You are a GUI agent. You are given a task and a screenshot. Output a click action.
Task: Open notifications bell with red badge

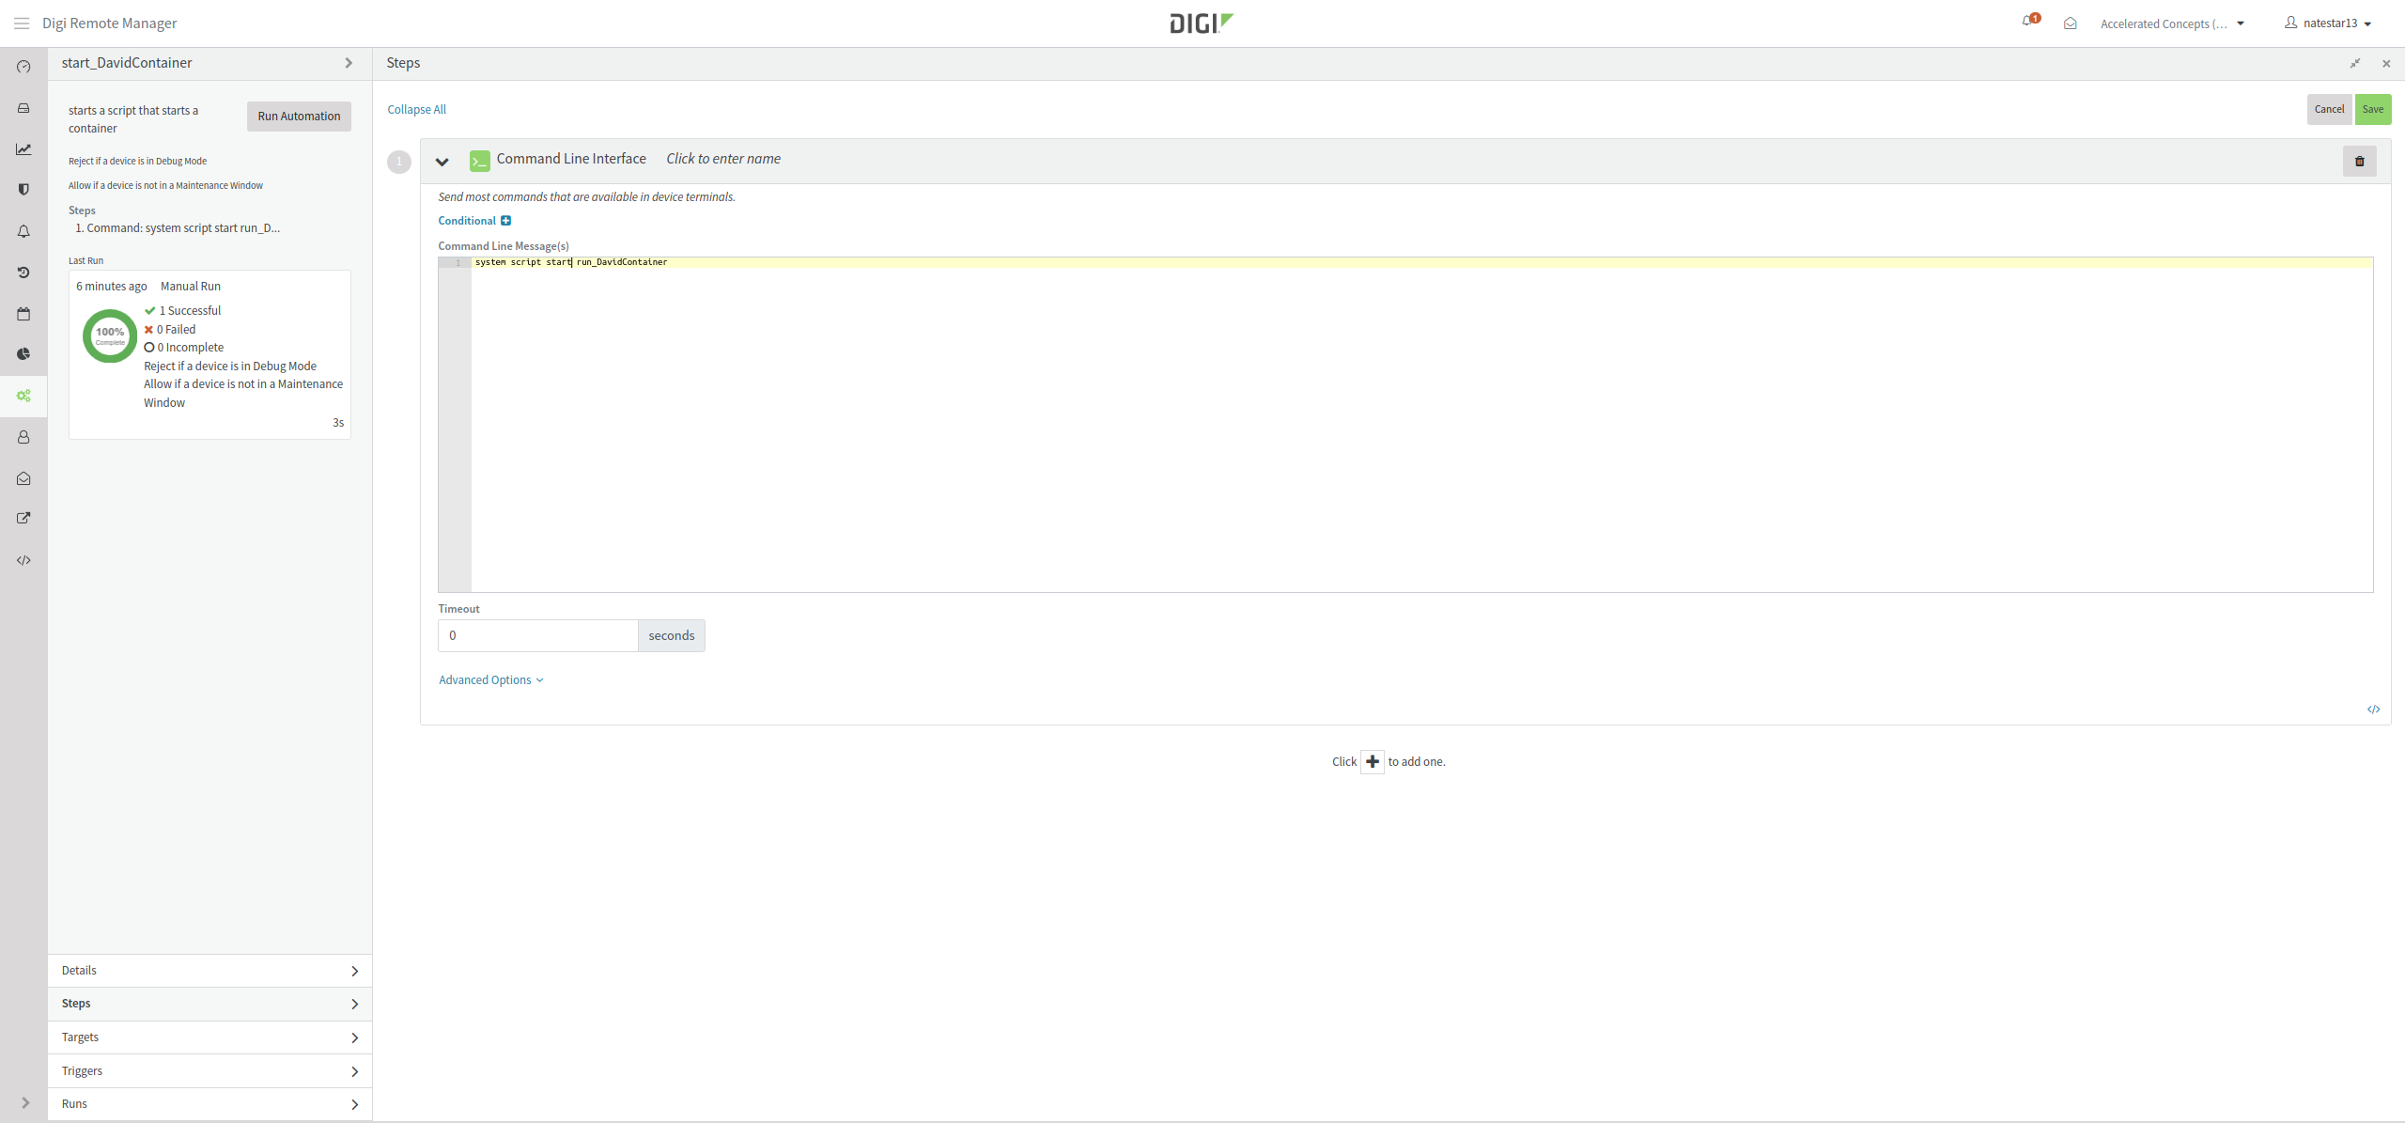[2029, 22]
